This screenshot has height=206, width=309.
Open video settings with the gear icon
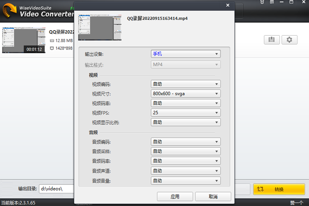[x=289, y=40]
